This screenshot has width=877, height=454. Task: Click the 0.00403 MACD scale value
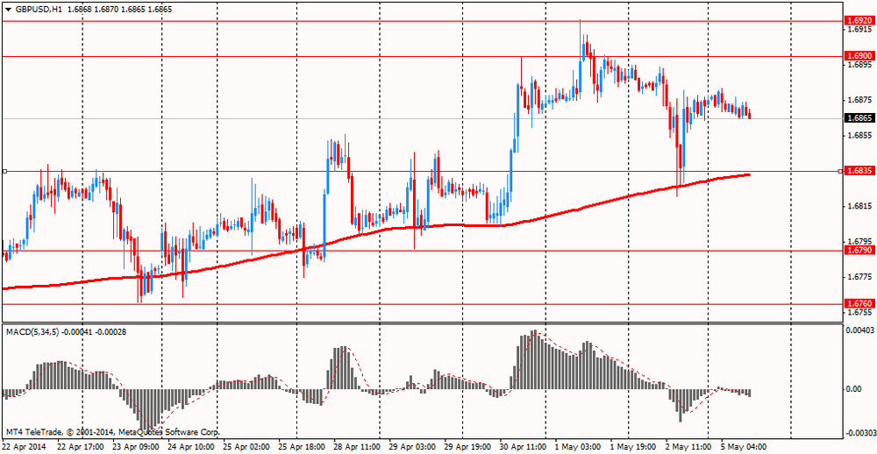click(860, 330)
